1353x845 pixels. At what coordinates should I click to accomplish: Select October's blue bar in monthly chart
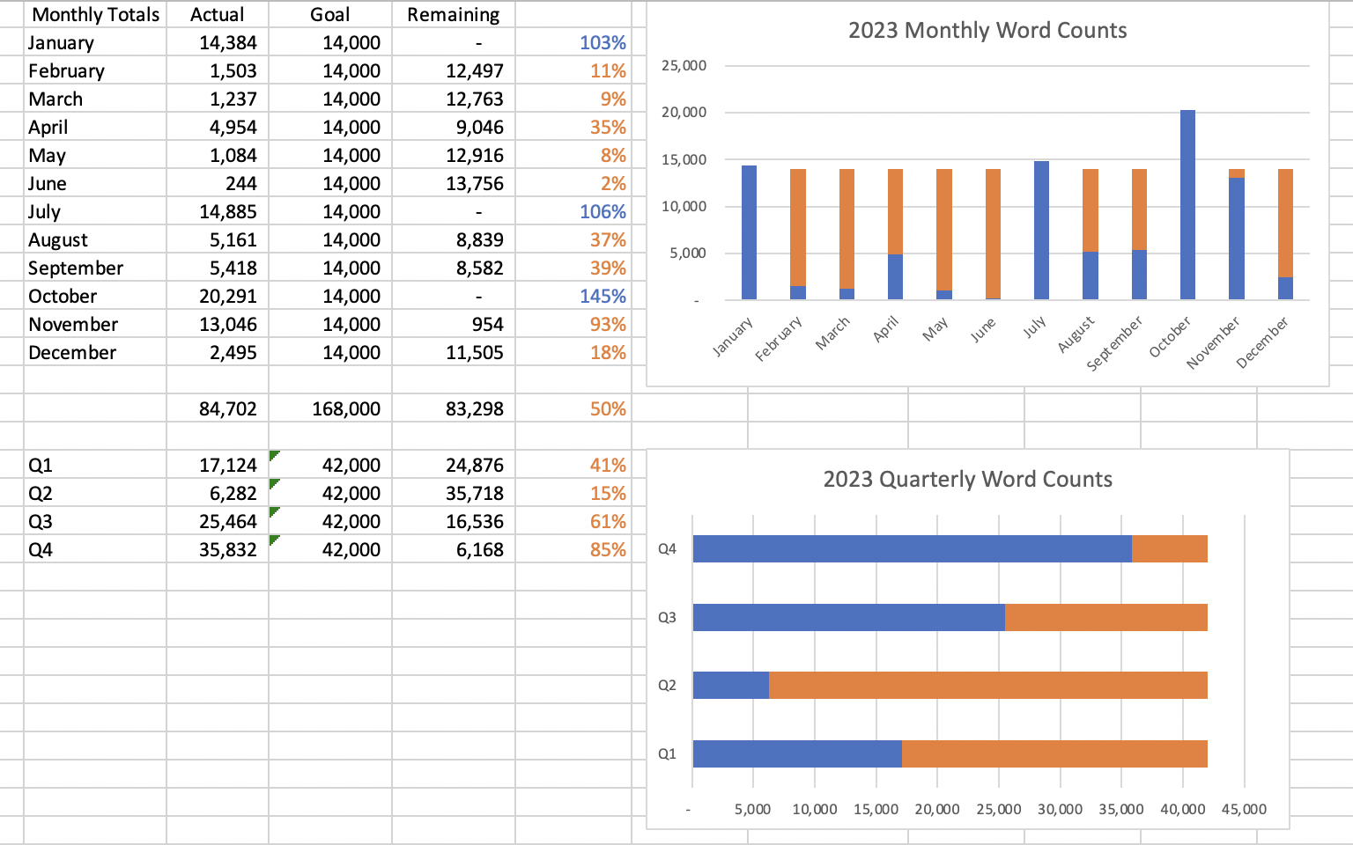[x=1187, y=204]
